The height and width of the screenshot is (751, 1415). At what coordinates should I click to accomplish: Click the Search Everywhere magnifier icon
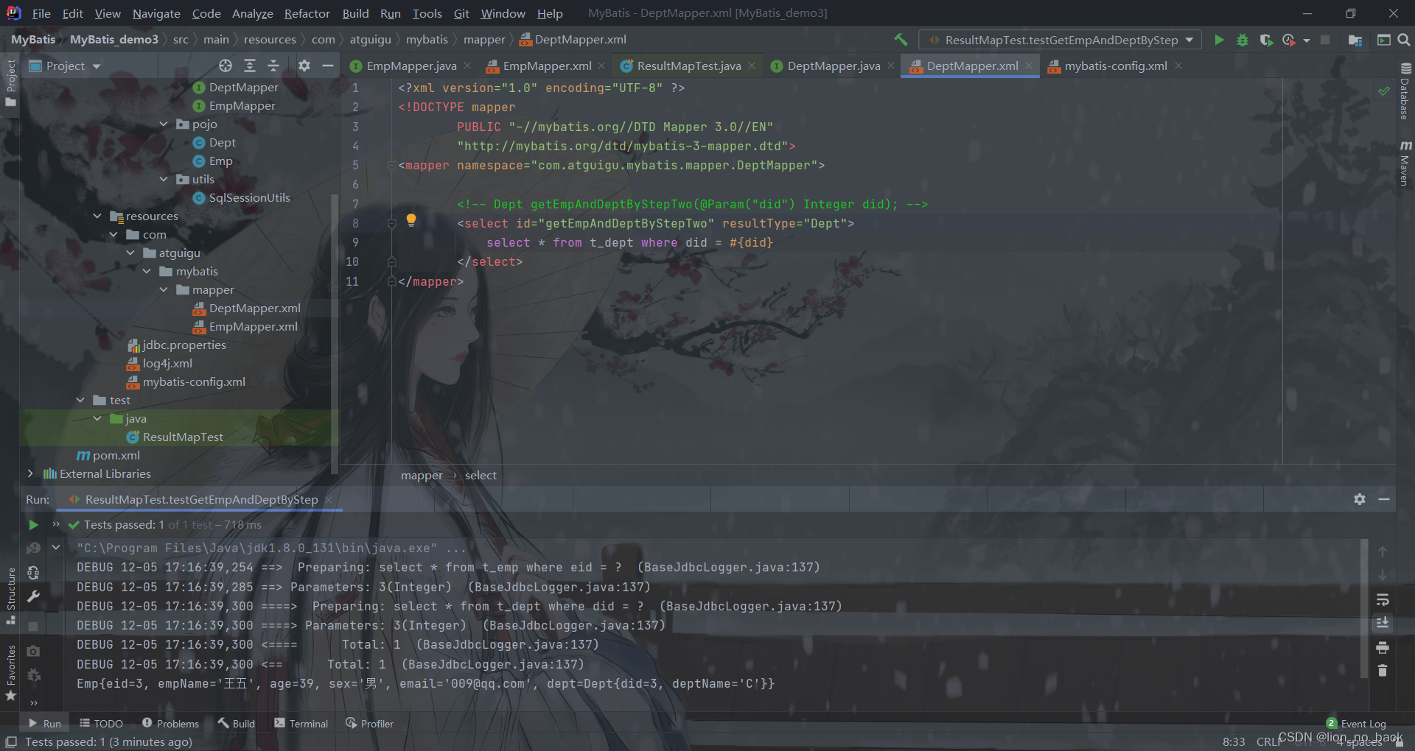click(1404, 40)
